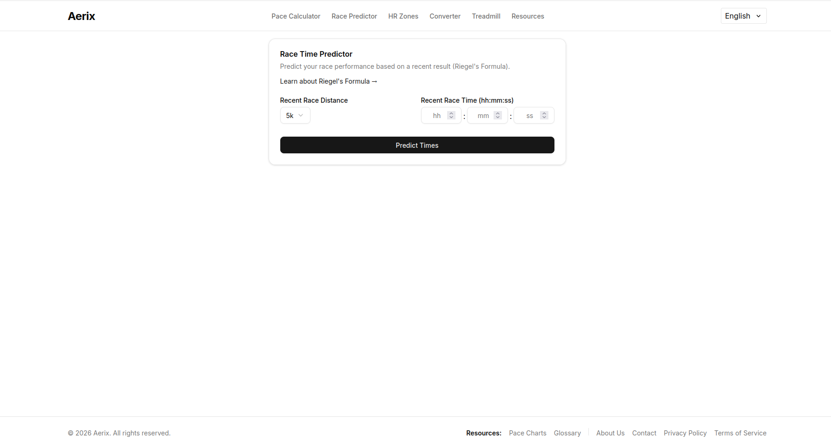Decrement seconds using the ss stepper arrow
This screenshot has width=831, height=448.
[544, 118]
